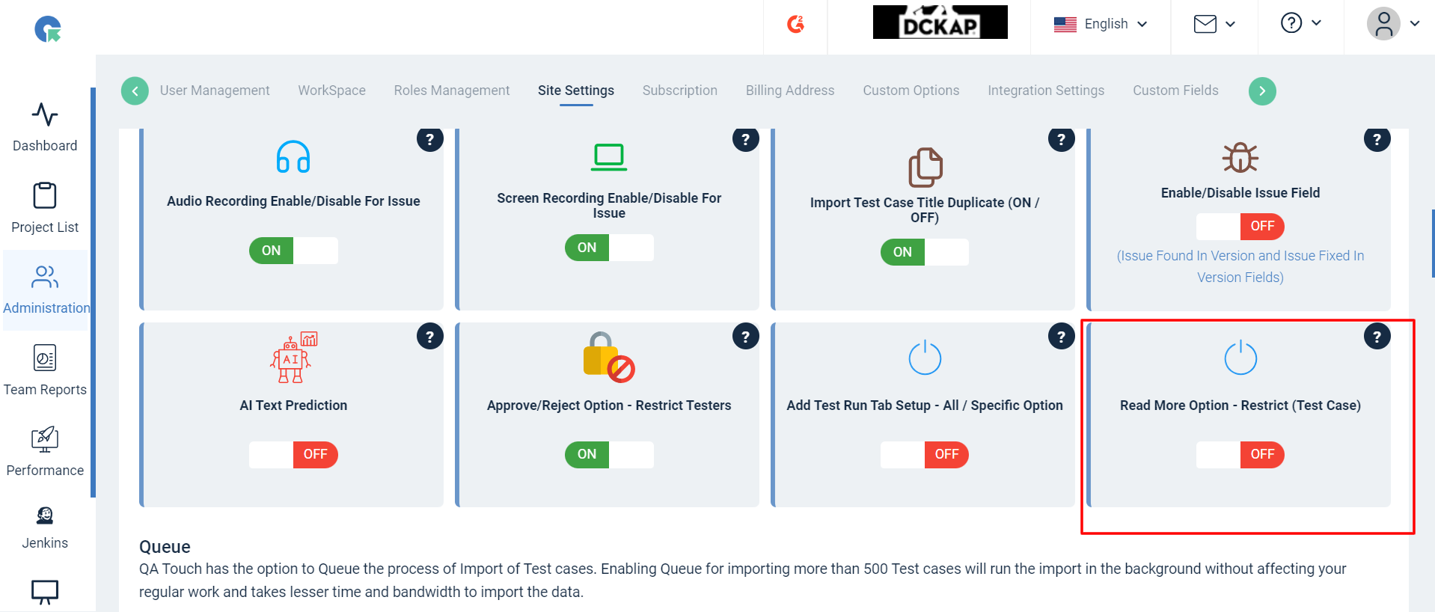Viewport: 1435px width, 612px height.
Task: Switch to the Integration Settings tab
Action: (x=1045, y=91)
